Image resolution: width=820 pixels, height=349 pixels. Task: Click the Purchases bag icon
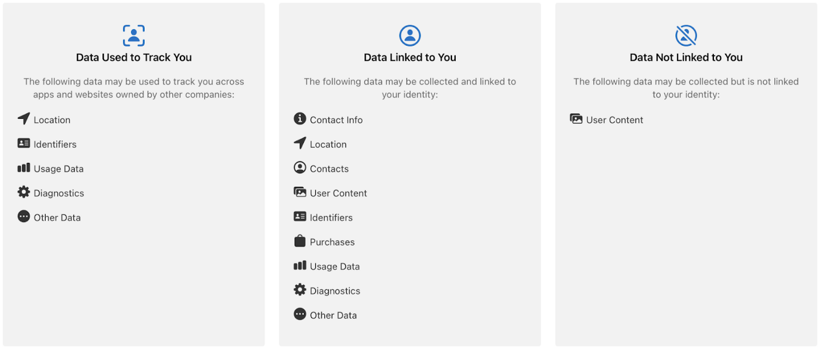coord(300,241)
